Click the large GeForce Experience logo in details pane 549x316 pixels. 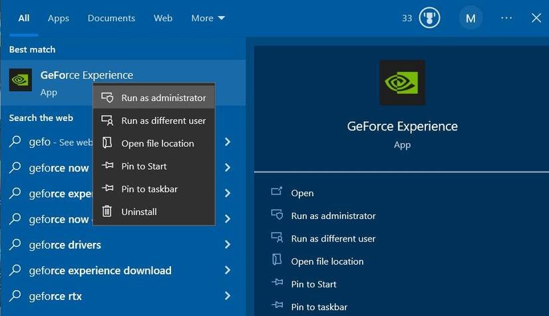[402, 82]
